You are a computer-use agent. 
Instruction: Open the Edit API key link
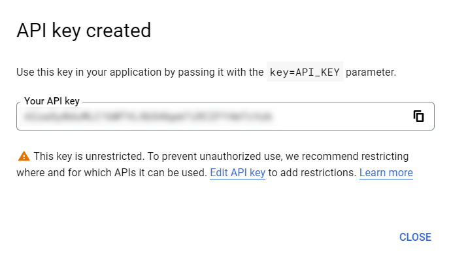coord(237,173)
